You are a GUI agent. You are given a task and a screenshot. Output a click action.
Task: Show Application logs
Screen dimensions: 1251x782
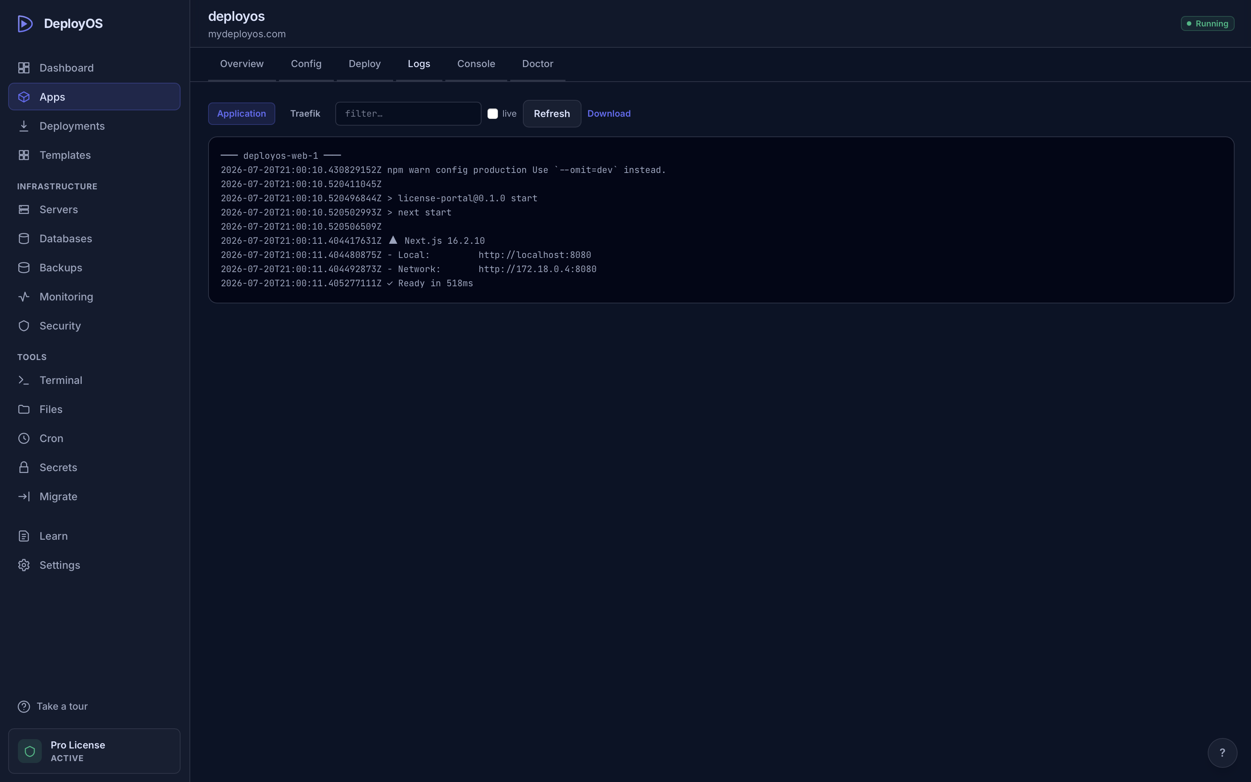242,114
